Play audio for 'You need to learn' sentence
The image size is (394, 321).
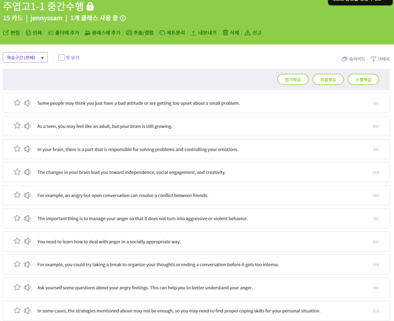coord(27,241)
